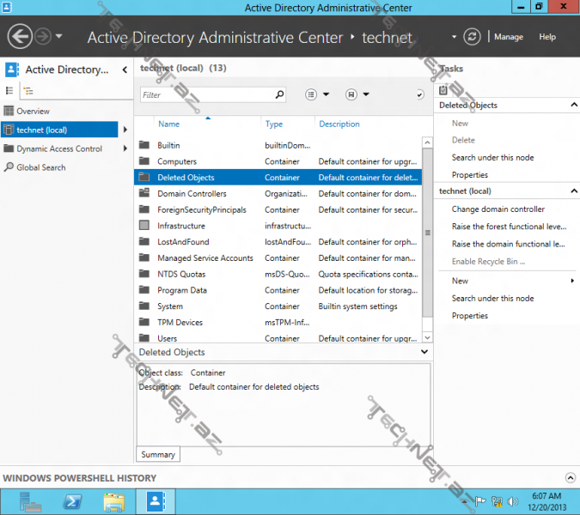
Task: Select ForeignSecurityPrincipals row
Action: pos(278,209)
